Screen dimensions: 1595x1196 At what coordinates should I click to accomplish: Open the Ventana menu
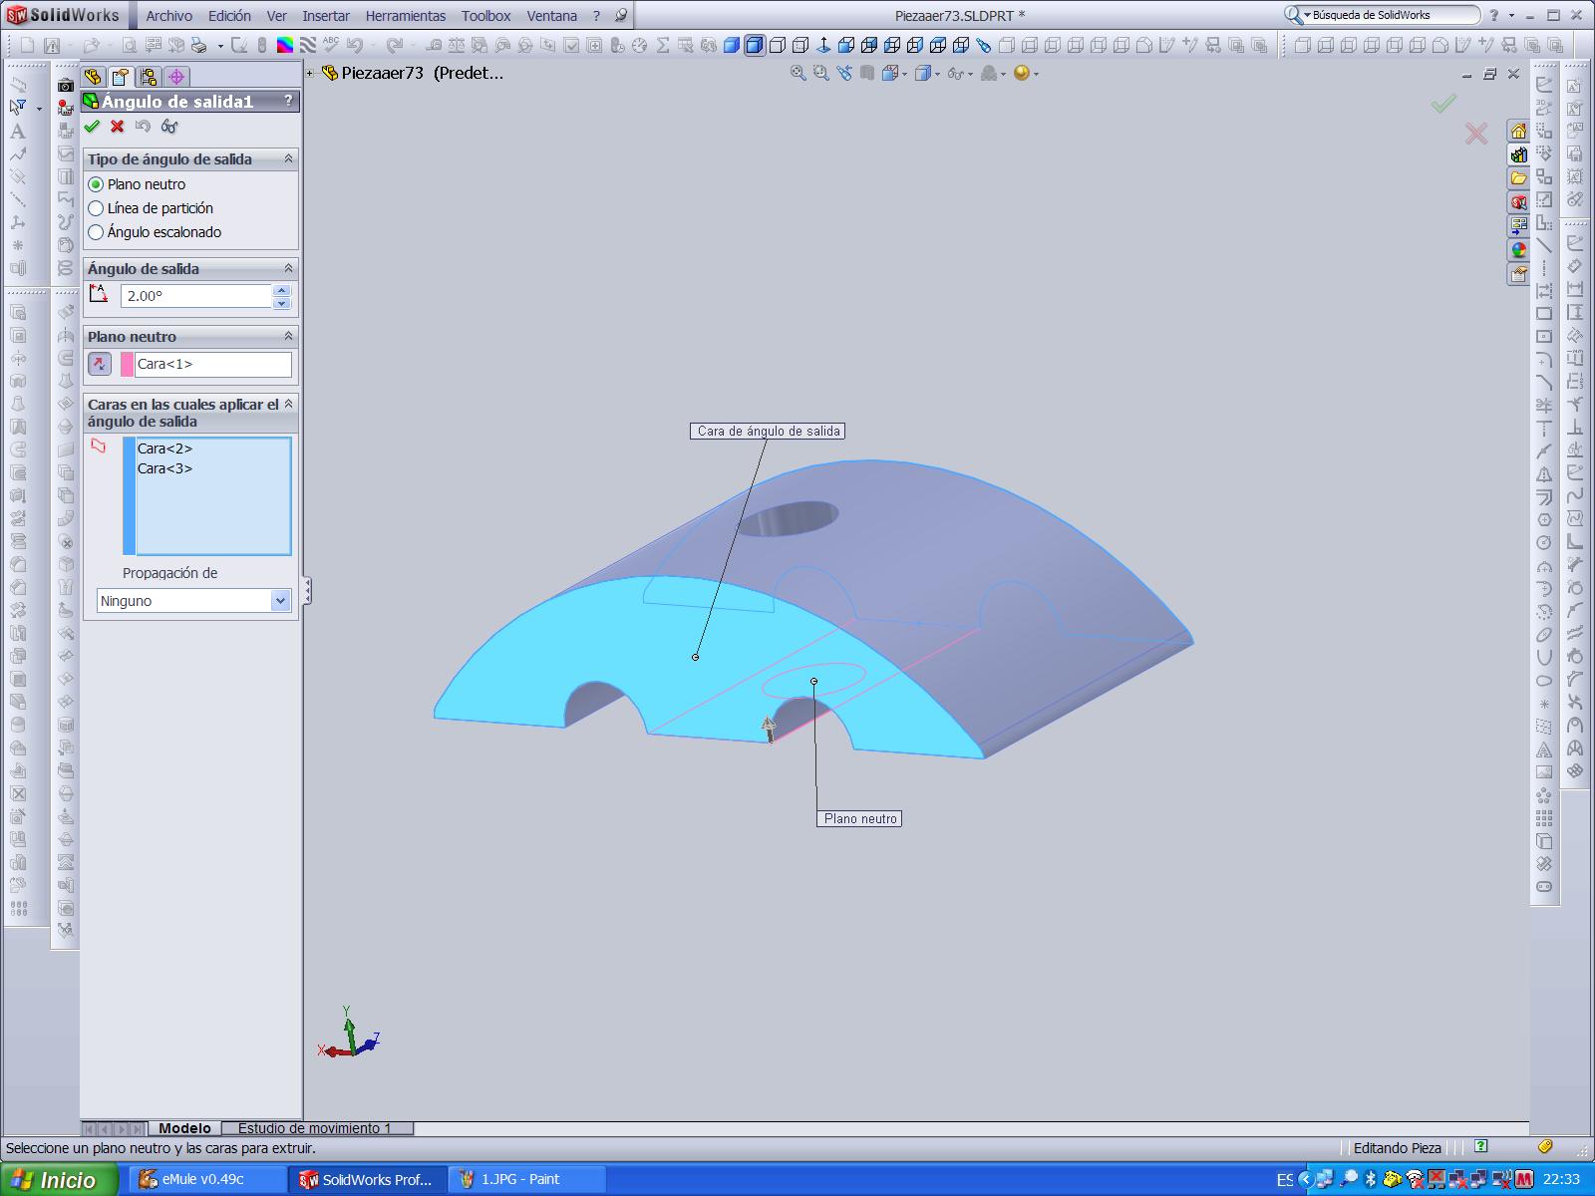point(551,16)
